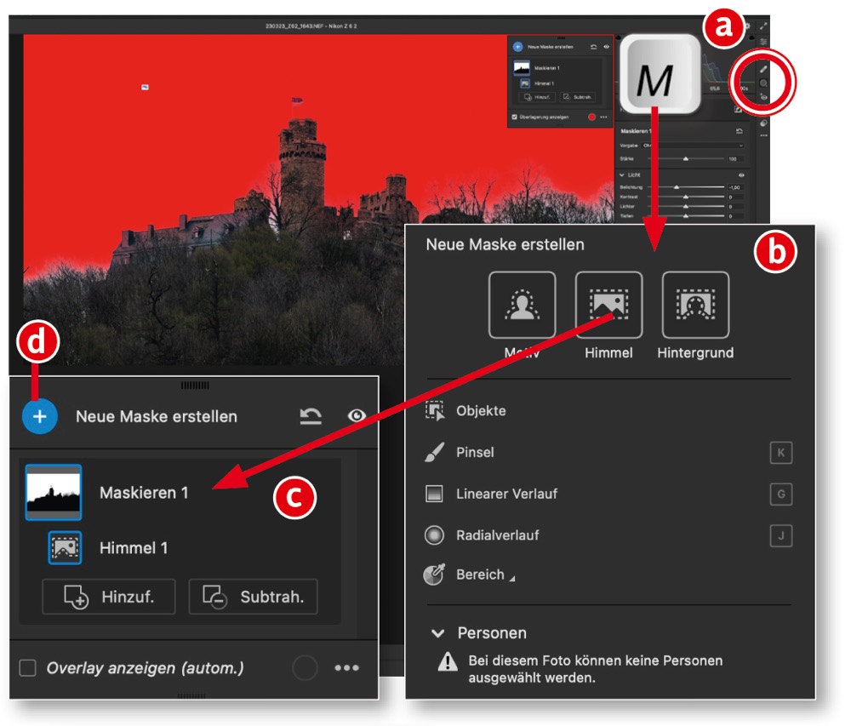The height and width of the screenshot is (726, 851).
Task: Choose the Himmel mask icon in the Neue Maske menu
Action: [609, 305]
